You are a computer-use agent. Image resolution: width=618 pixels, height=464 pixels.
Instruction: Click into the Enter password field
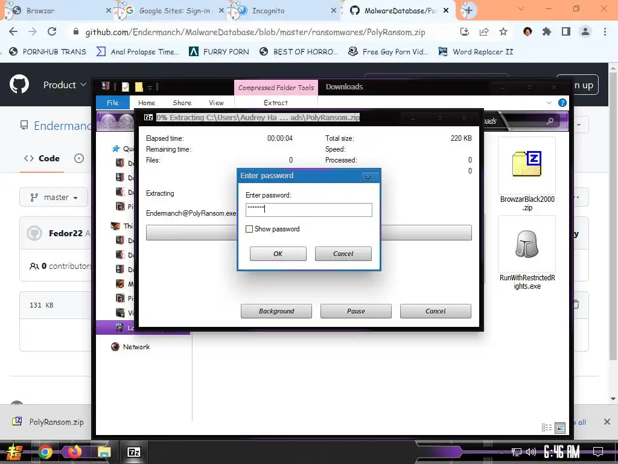pos(308,210)
